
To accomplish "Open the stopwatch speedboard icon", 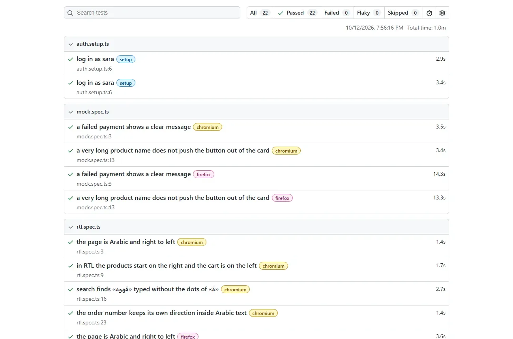I will point(429,13).
